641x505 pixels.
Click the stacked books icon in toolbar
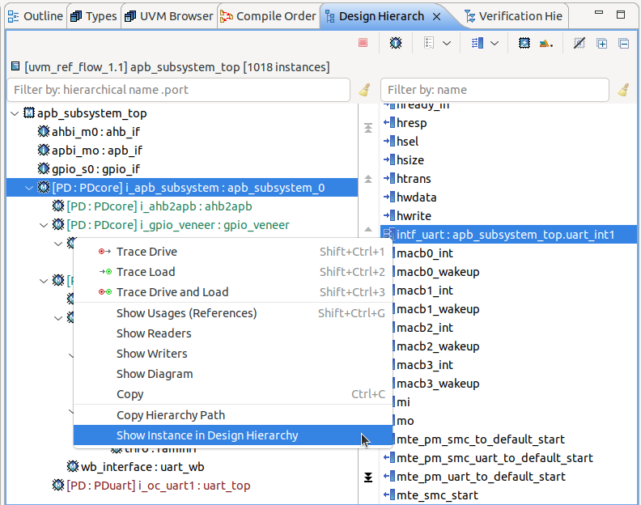(x=546, y=43)
